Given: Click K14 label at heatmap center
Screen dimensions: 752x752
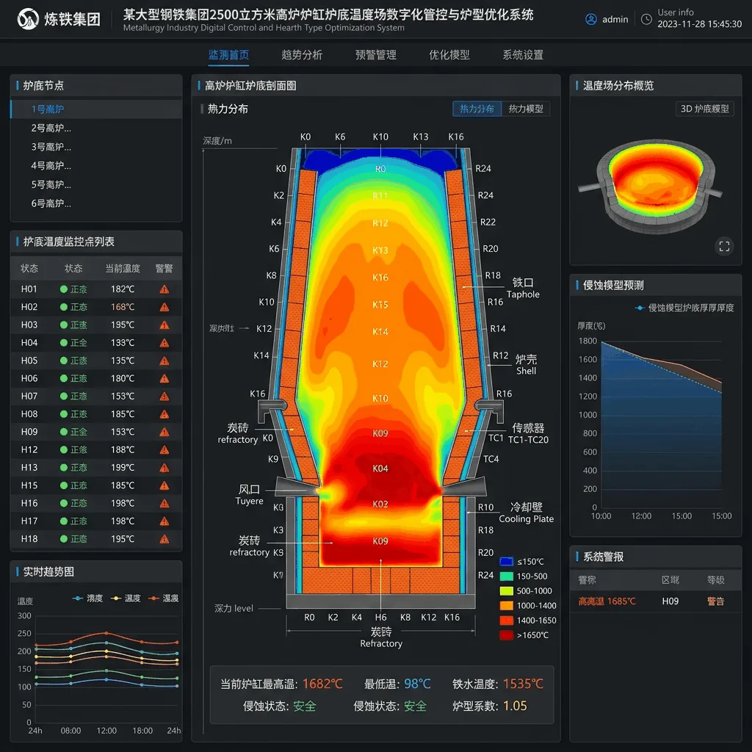Looking at the screenshot, I should (380, 331).
